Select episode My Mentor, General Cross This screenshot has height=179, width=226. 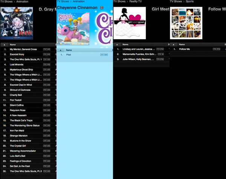click(23, 49)
